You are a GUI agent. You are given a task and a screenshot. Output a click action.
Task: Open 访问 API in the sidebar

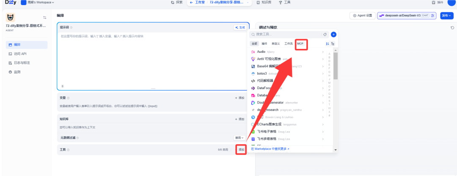click(x=27, y=54)
